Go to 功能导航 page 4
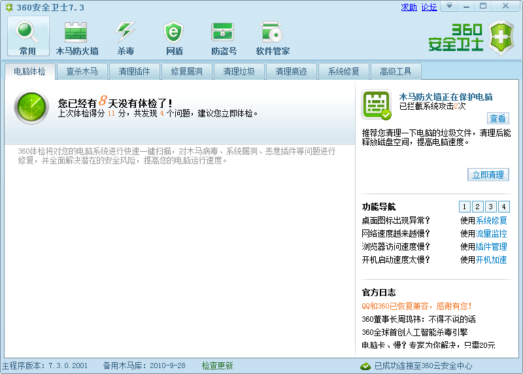Image resolution: width=523 pixels, height=374 pixels. 503,207
